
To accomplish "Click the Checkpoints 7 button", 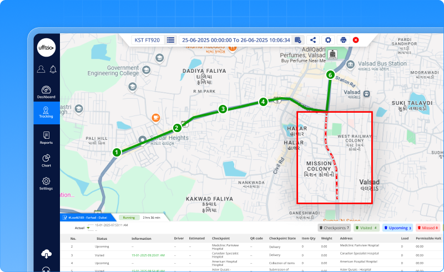I will tap(334, 228).
